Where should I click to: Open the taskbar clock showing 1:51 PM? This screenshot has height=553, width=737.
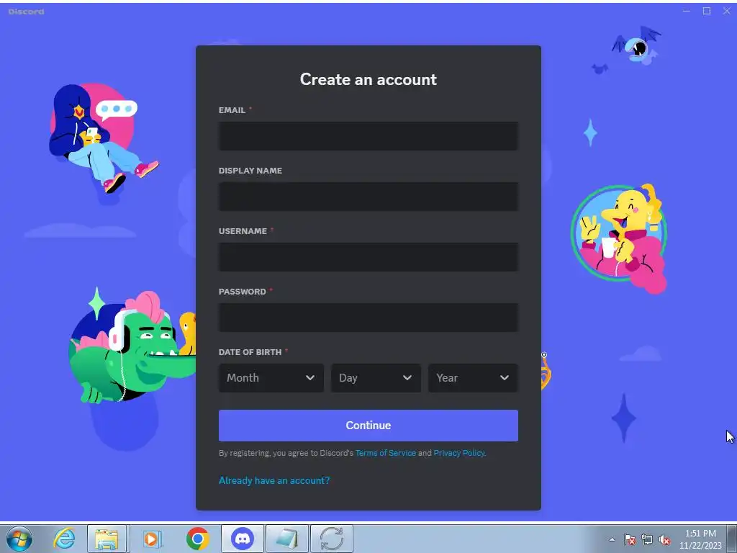700,539
